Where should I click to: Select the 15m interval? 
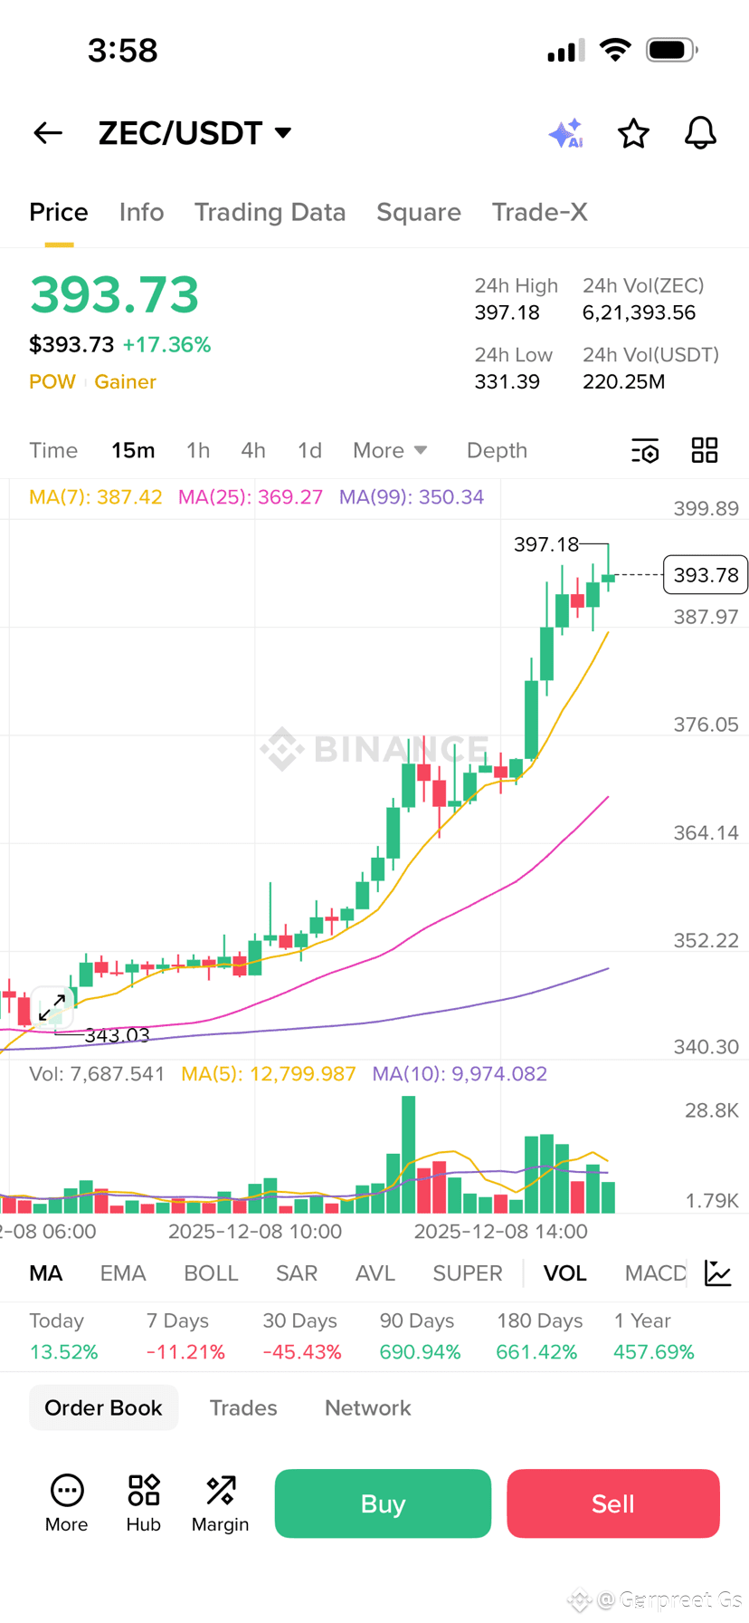pos(133,450)
